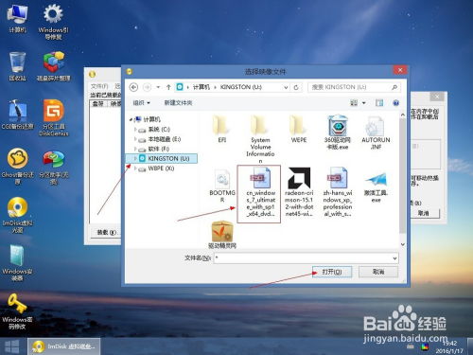Open the address bar history dropdown
Viewport: 473px width, 355px height.
pyautogui.click(x=286, y=87)
